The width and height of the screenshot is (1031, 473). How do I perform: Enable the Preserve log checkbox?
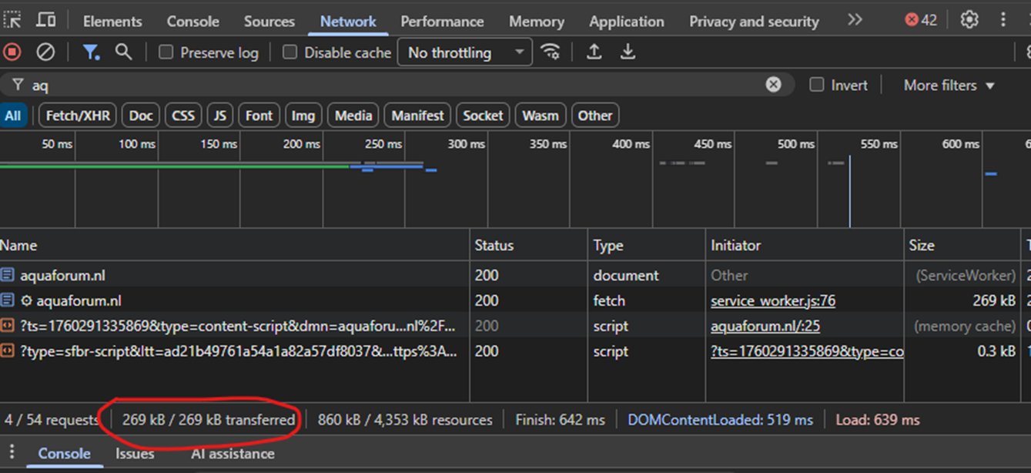tap(166, 52)
